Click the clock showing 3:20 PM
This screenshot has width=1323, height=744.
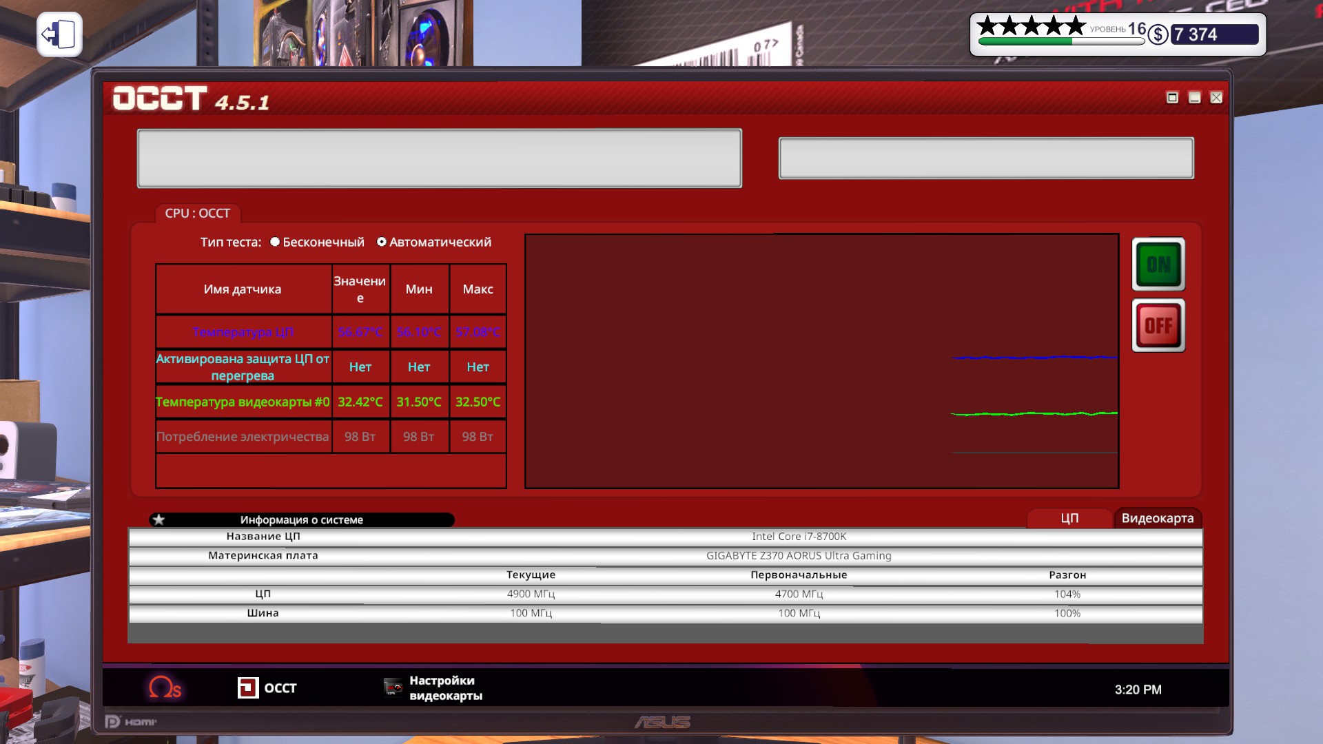1138,690
